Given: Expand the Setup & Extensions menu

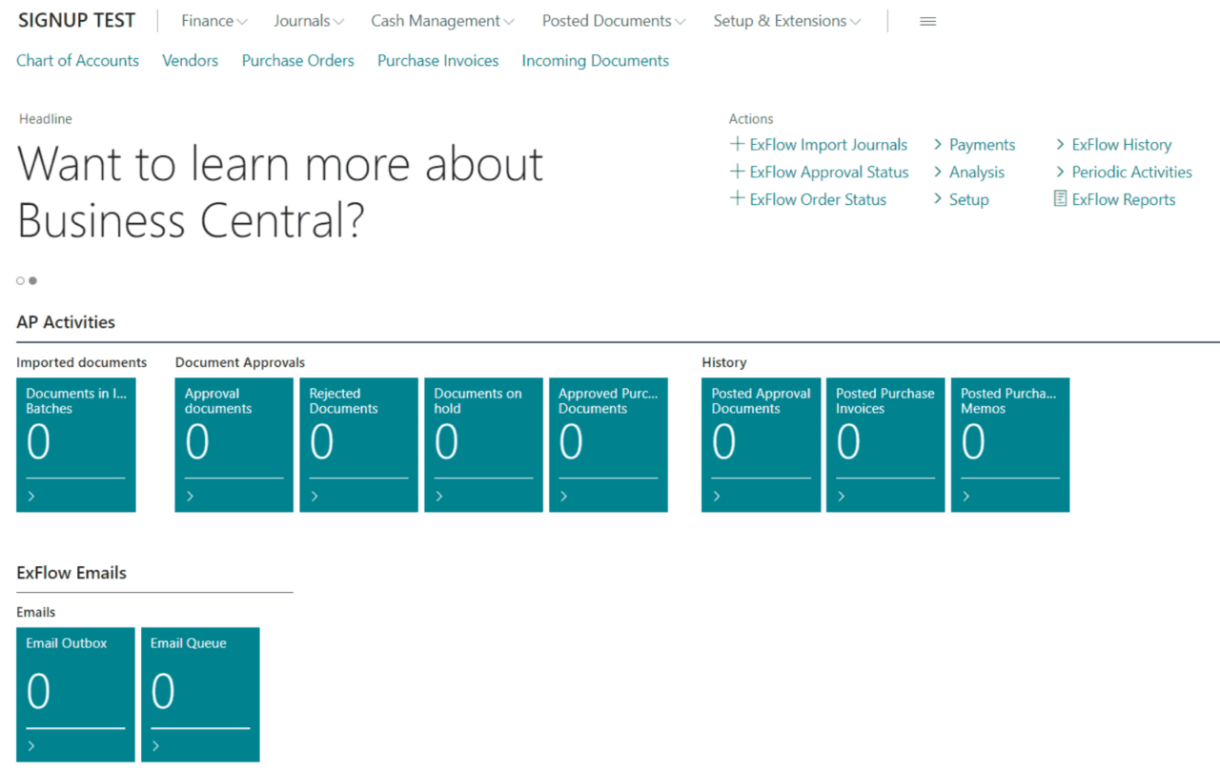Looking at the screenshot, I should (787, 21).
